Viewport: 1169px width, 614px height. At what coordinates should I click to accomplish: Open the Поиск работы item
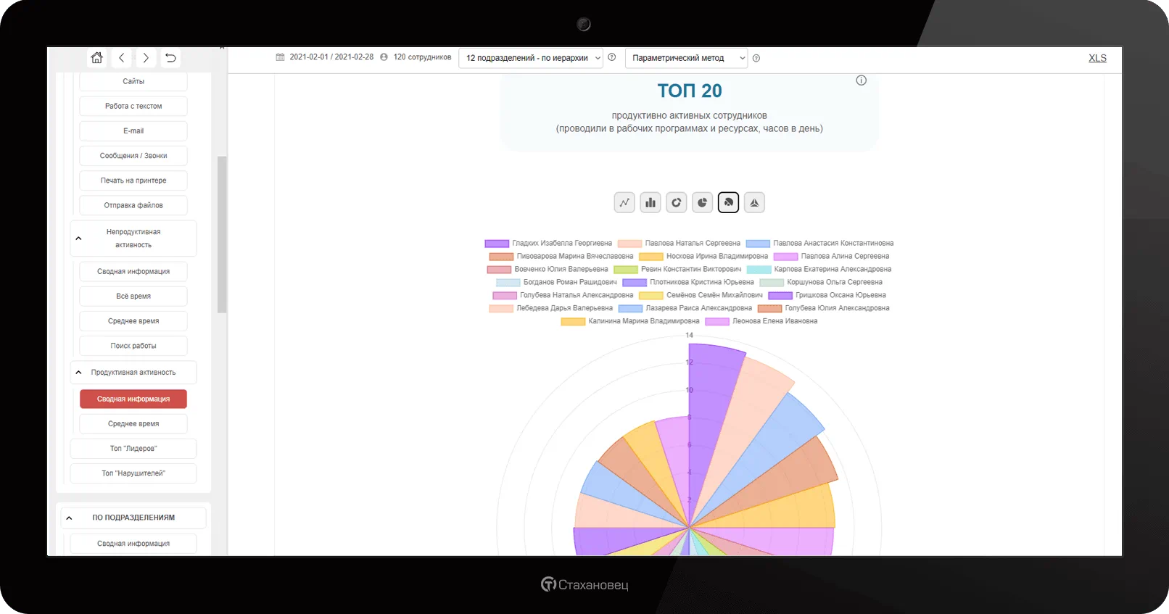[x=133, y=346]
